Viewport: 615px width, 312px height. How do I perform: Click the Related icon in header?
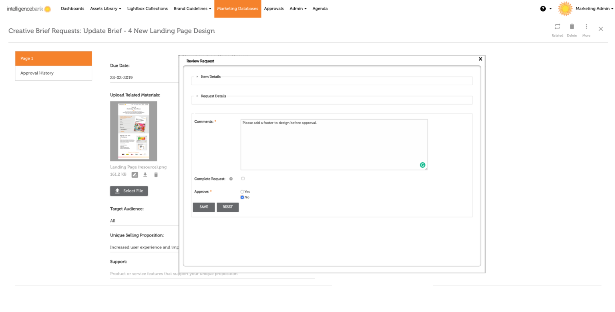point(557,27)
